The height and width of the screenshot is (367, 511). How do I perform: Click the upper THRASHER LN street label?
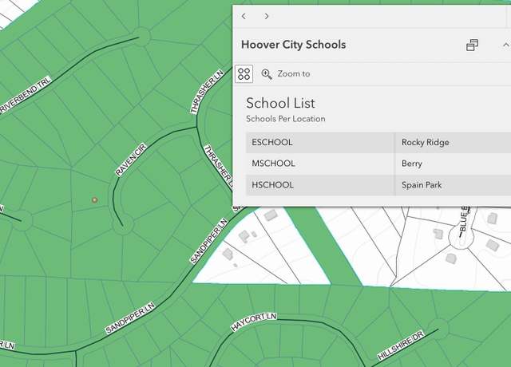207,92
